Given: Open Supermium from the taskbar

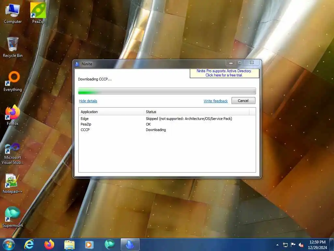Looking at the screenshot, I should pos(110,244).
